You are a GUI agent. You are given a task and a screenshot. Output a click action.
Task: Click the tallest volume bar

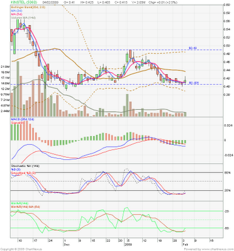(18, 89)
